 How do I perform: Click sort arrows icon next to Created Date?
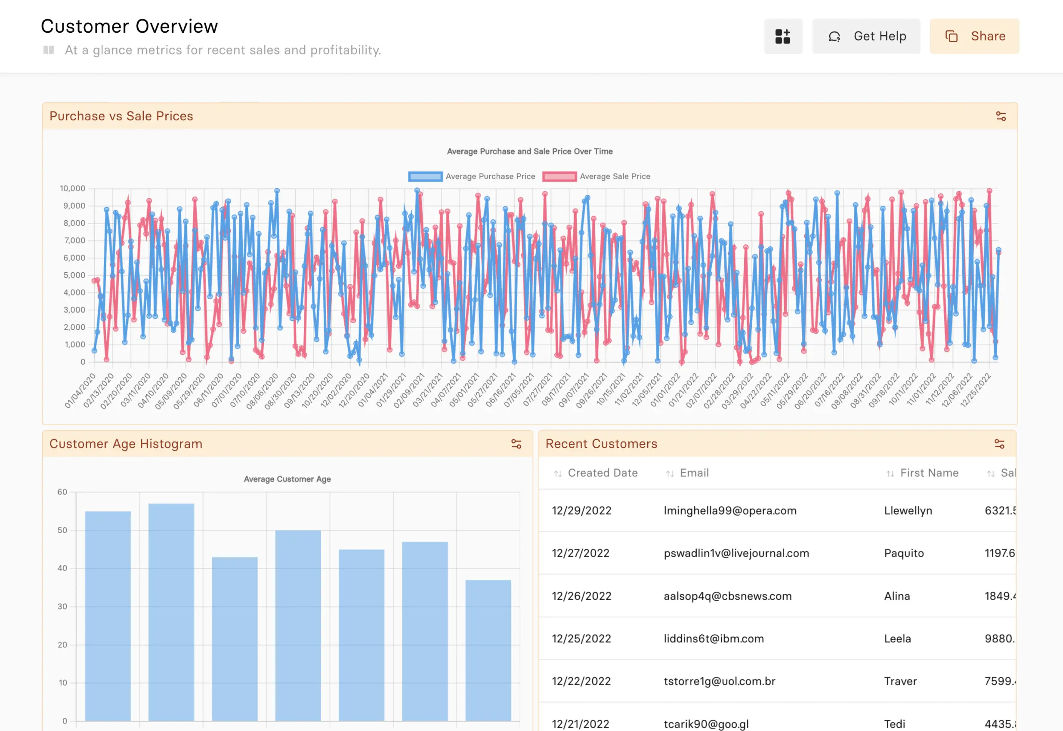click(557, 473)
